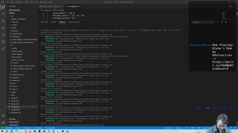Open the Run and Debug view
The height and width of the screenshot is (133, 238).
click(x=3, y=28)
